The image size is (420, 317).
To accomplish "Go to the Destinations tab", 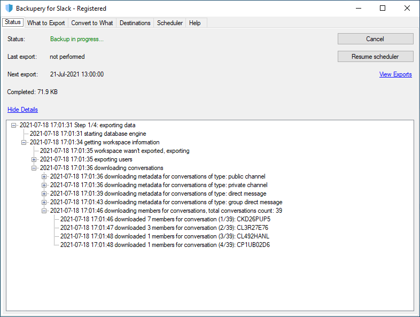I will (135, 23).
